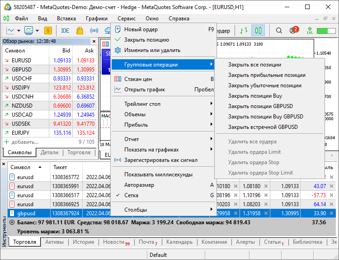Image resolution: width=339 pixels, height=260 pixels.
Task: Click the magnifier search icon
Action: click(x=279, y=30)
